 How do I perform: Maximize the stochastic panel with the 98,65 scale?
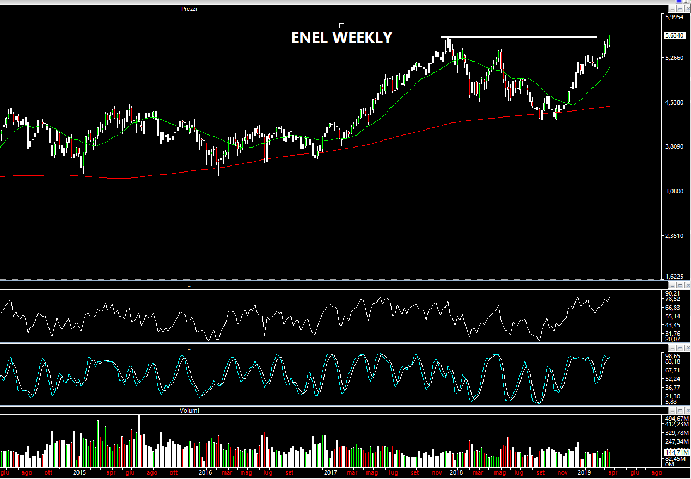click(x=679, y=348)
